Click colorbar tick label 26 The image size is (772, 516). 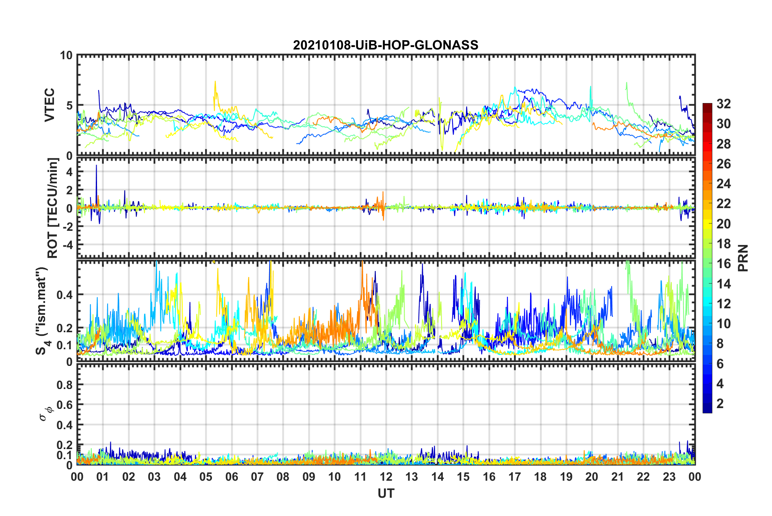[x=724, y=164]
